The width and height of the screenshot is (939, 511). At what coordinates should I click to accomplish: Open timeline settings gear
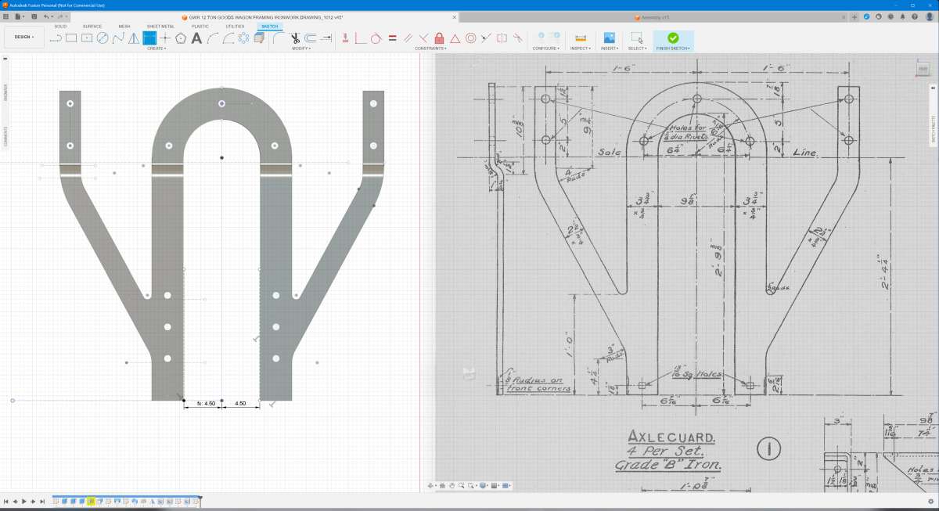(930, 501)
